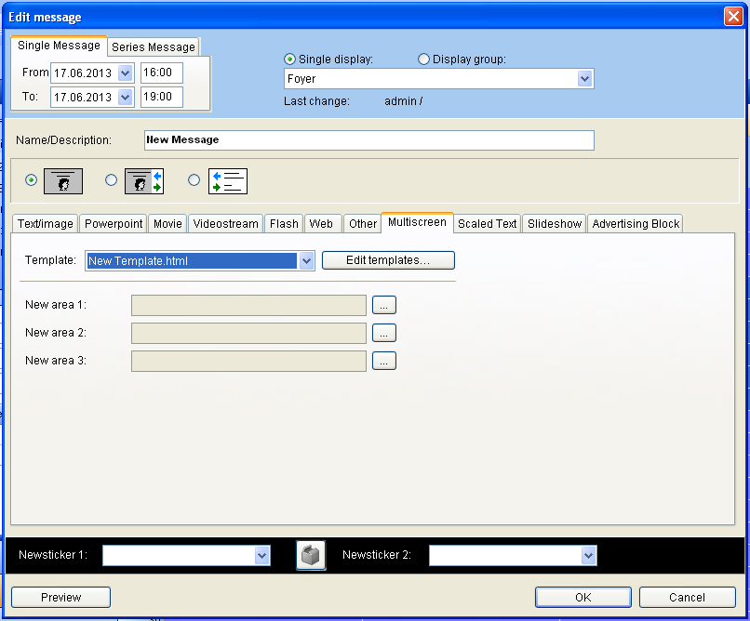This screenshot has width=750, height=621.
Task: Browse content for New area 3
Action: pyautogui.click(x=384, y=361)
